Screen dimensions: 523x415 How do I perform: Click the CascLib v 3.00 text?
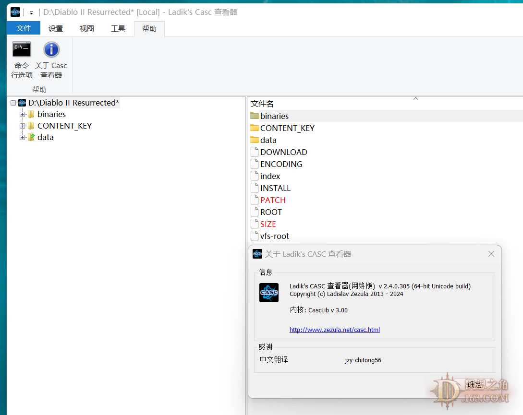click(328, 310)
